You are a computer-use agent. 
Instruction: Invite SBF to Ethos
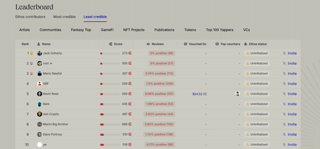pos(292,84)
